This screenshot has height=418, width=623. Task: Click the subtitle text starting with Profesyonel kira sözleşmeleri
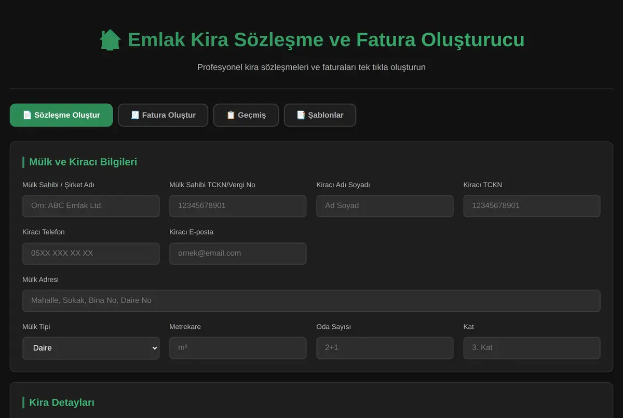[x=311, y=67]
